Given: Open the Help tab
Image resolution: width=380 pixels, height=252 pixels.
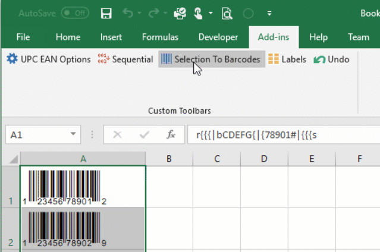Looking at the screenshot, I should [x=318, y=37].
